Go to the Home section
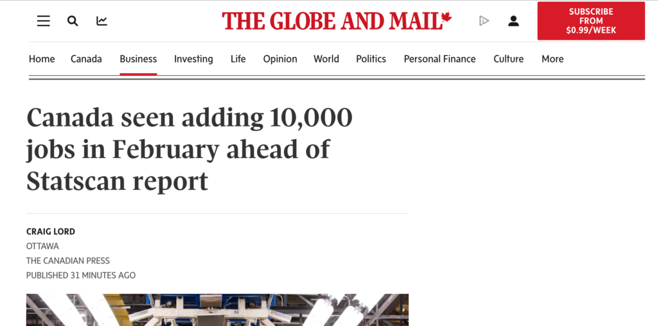Image resolution: width=658 pixels, height=326 pixels. [x=42, y=59]
